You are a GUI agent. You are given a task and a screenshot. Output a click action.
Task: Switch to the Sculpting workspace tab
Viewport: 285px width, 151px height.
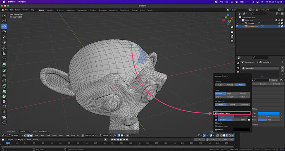(60, 10)
